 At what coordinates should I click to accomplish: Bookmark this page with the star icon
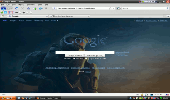[110, 8]
